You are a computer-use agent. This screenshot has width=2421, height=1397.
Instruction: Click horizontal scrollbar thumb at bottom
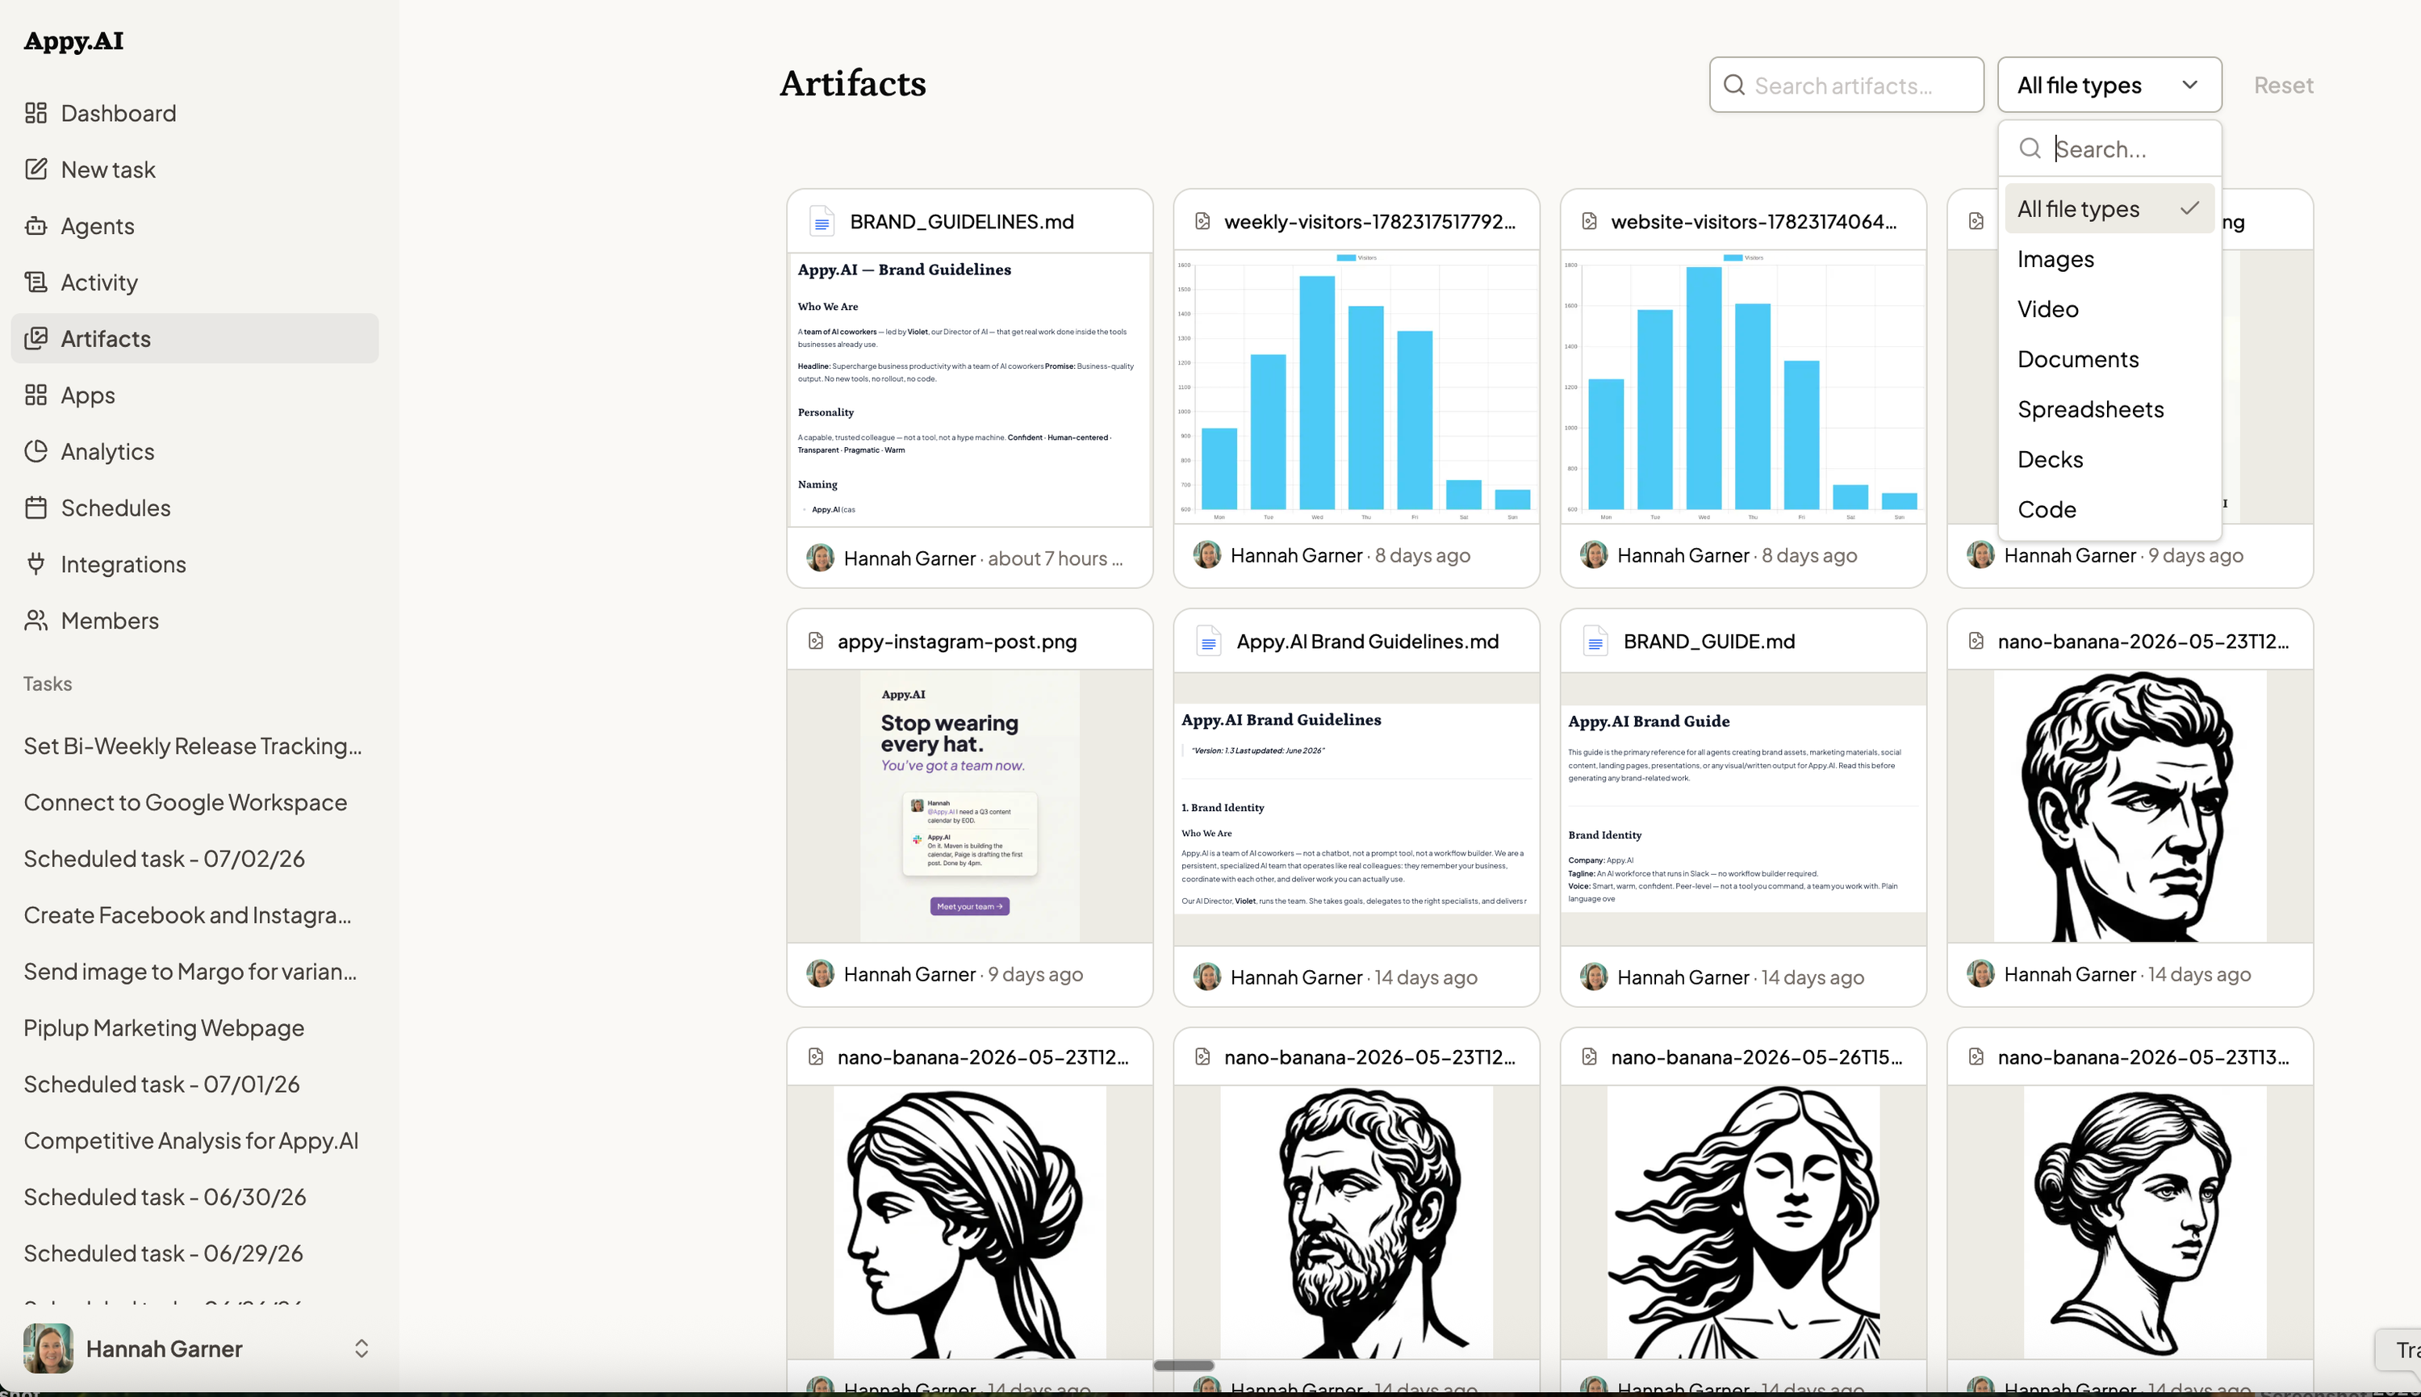[1184, 1366]
